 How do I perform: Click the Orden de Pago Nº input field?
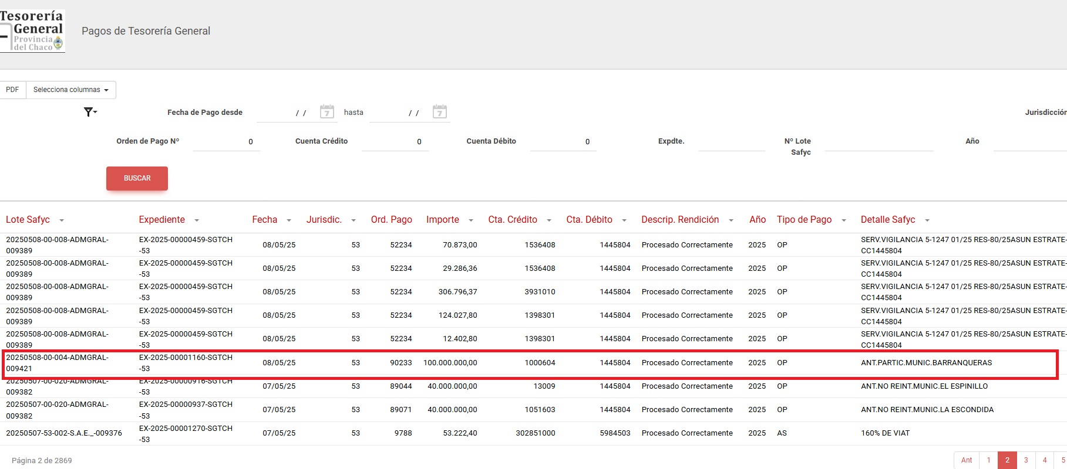point(226,142)
